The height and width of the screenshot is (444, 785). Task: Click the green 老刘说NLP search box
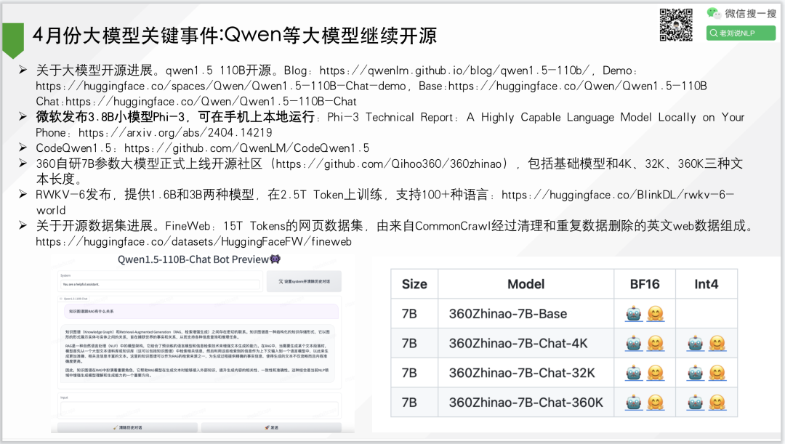coord(741,33)
